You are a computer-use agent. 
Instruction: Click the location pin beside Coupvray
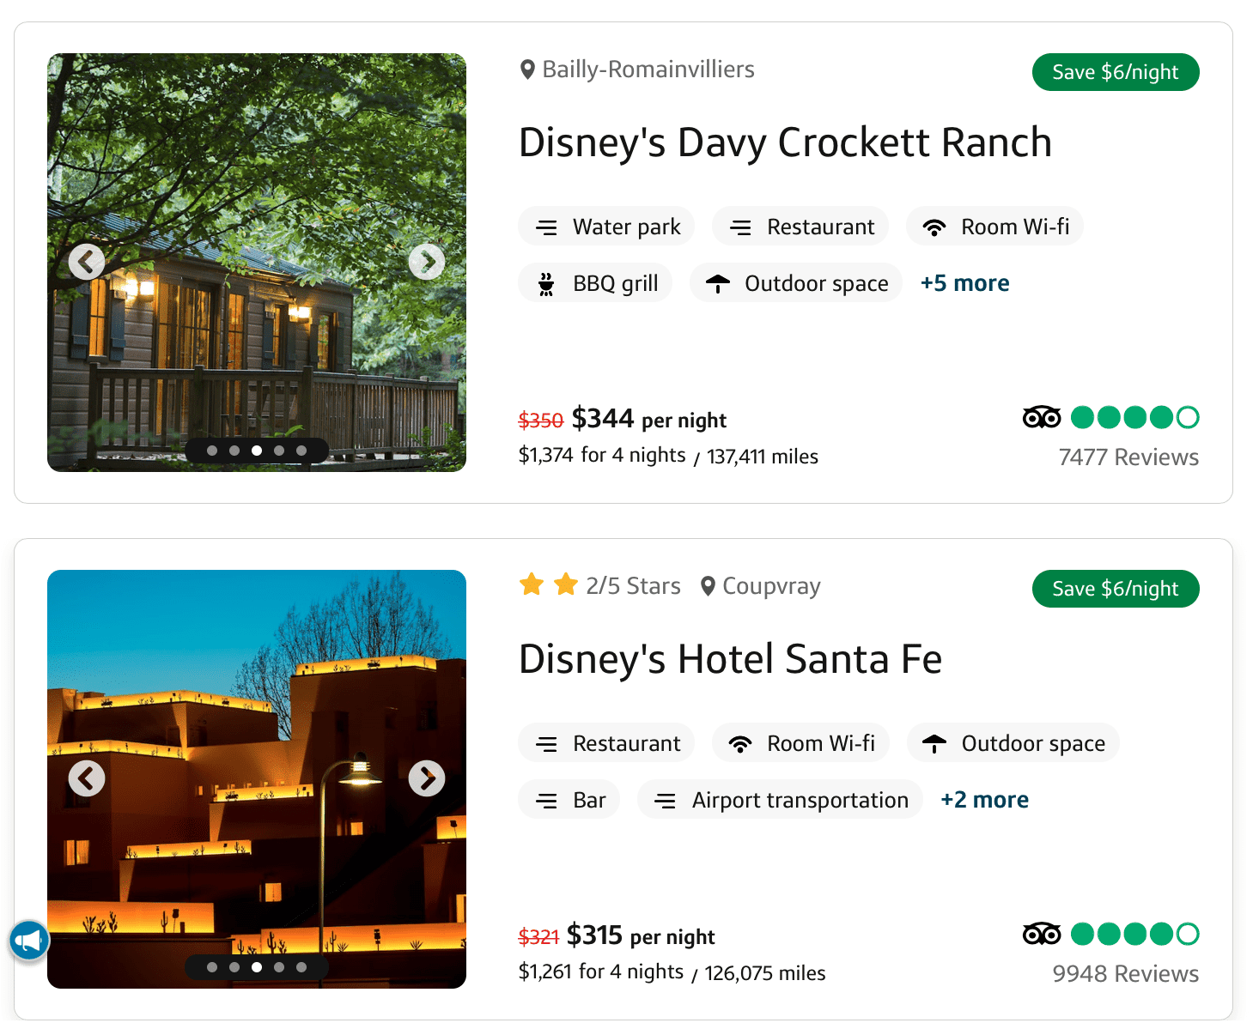pos(707,585)
